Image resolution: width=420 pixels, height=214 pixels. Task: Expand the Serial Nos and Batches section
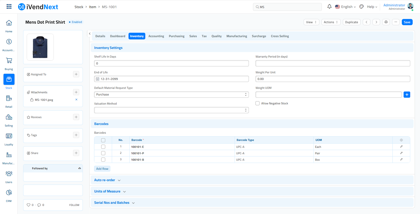(x=114, y=203)
